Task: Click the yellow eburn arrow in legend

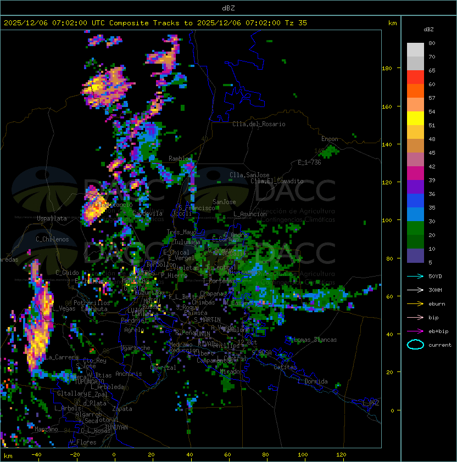Action: tap(415, 304)
